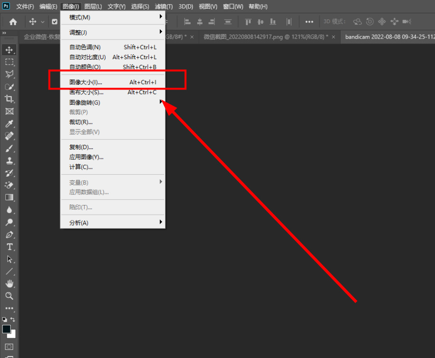435x358 pixels.
Task: Pick the Clone Stamp tool
Action: coord(9,161)
